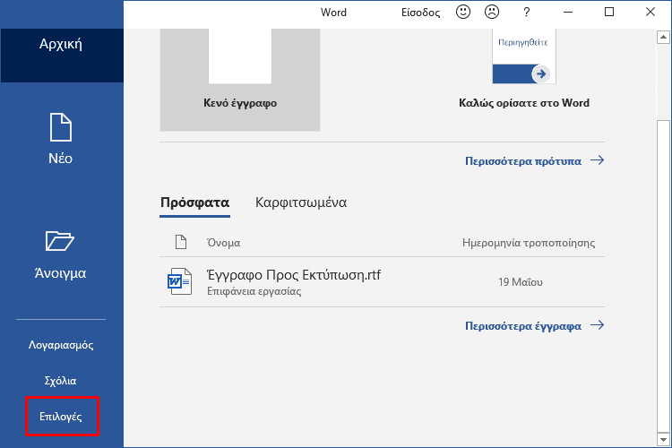Sort by the Όνομα column header
The image size is (672, 448).
coord(223,243)
